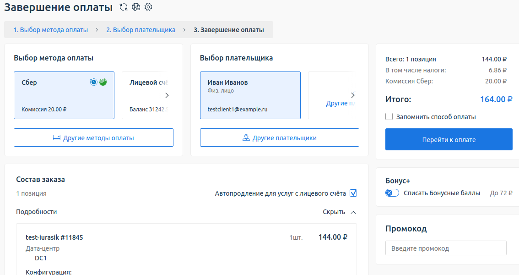Open the globe language icon in header
This screenshot has height=275, width=519.
135,7
